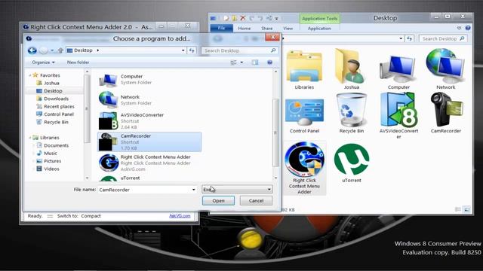Screen dimensions: 483x271
Task: Expand the File name history dropdown arrow
Action: pos(193,190)
